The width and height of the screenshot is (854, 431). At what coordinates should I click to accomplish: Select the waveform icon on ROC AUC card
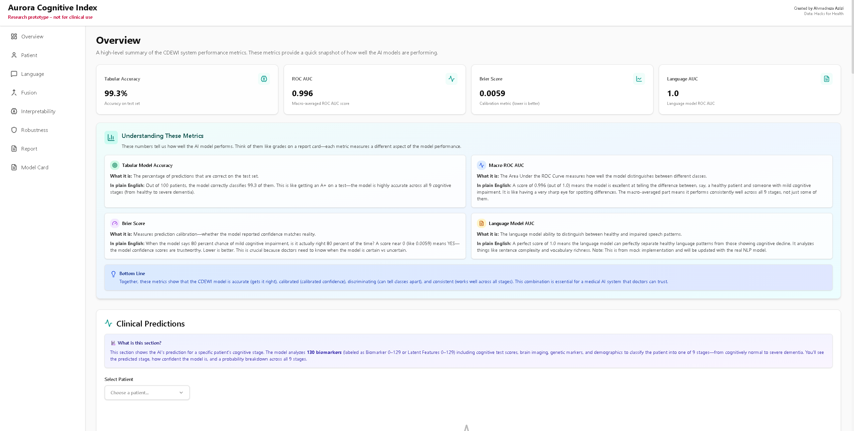452,79
